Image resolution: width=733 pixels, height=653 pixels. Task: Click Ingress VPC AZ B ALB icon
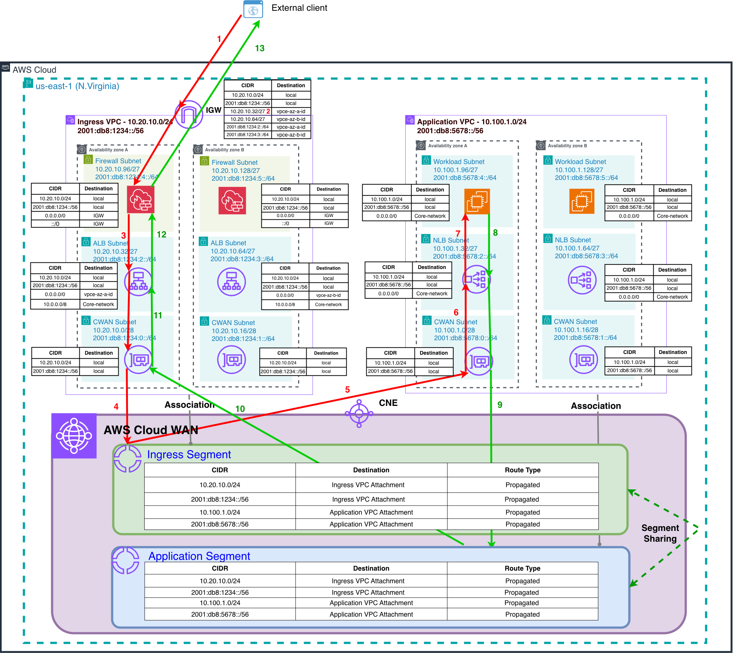click(231, 282)
